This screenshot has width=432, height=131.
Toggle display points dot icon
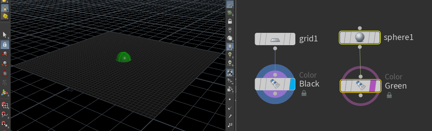coord(230,99)
